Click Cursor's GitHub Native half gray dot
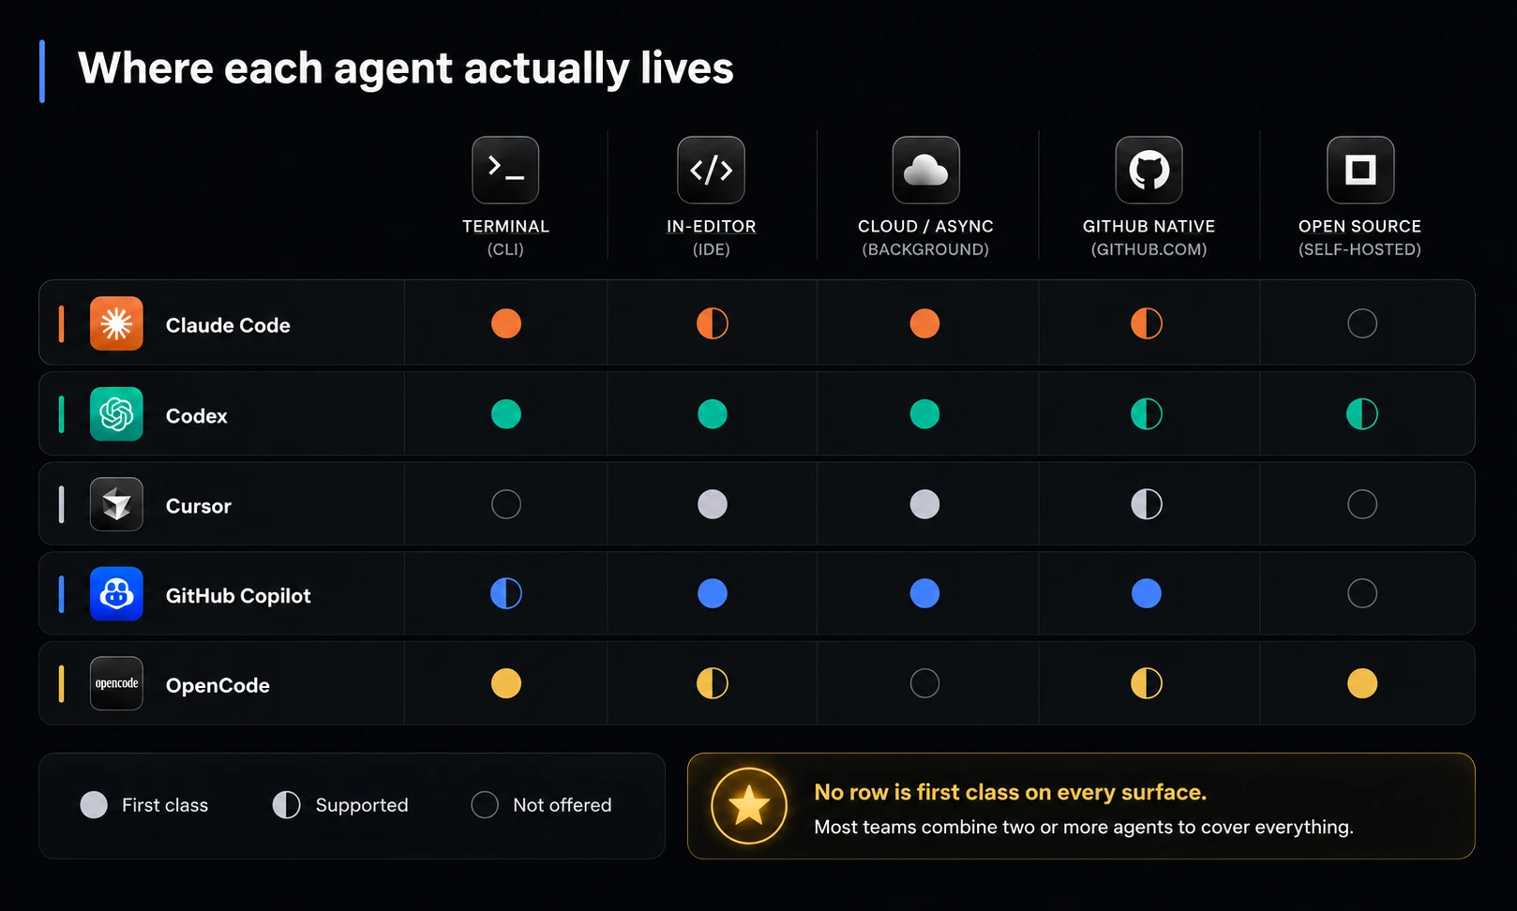 tap(1147, 504)
